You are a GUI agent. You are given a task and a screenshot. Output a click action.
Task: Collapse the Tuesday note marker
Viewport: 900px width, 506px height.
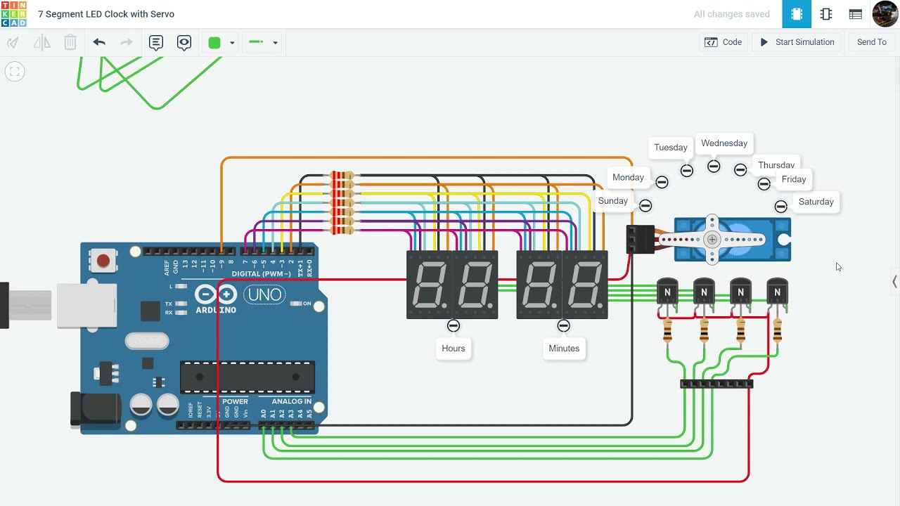pos(687,170)
